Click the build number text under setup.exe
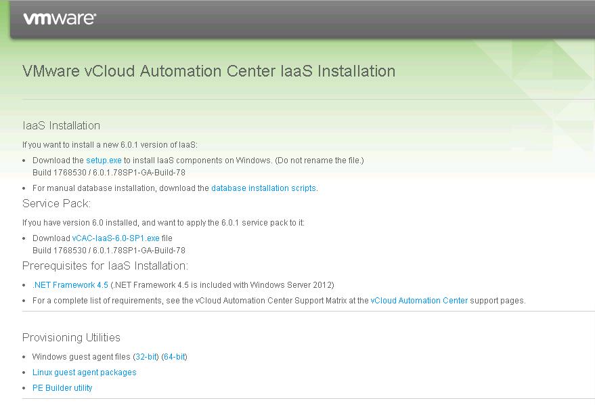This screenshot has height=405, width=595. click(x=109, y=173)
